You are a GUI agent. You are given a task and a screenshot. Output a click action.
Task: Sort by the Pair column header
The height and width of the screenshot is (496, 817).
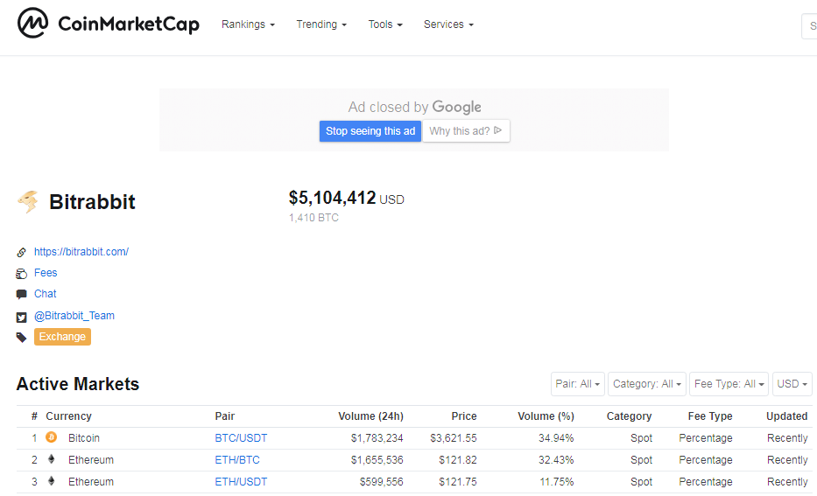pyautogui.click(x=225, y=416)
